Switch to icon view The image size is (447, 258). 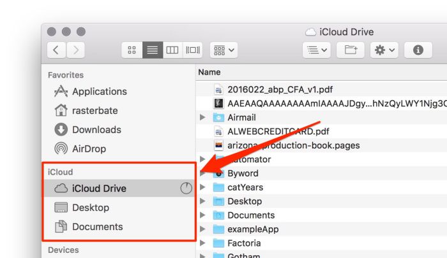point(132,50)
